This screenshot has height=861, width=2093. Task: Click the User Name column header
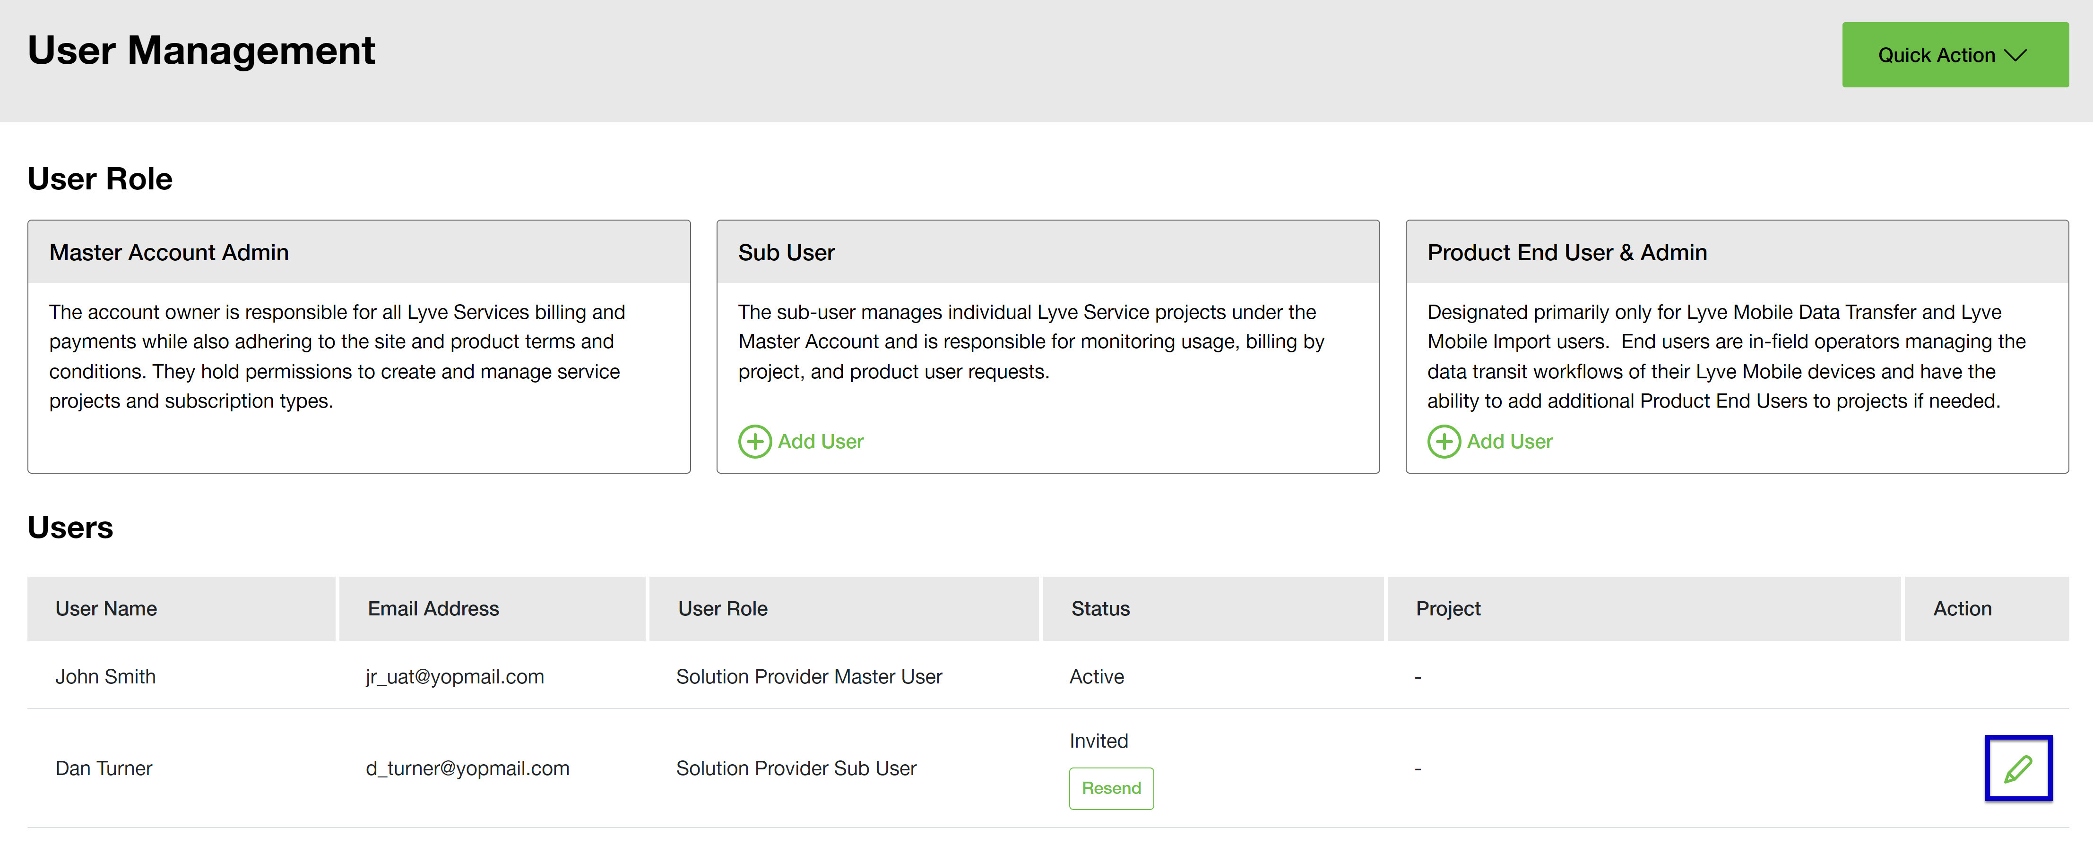[x=106, y=609]
